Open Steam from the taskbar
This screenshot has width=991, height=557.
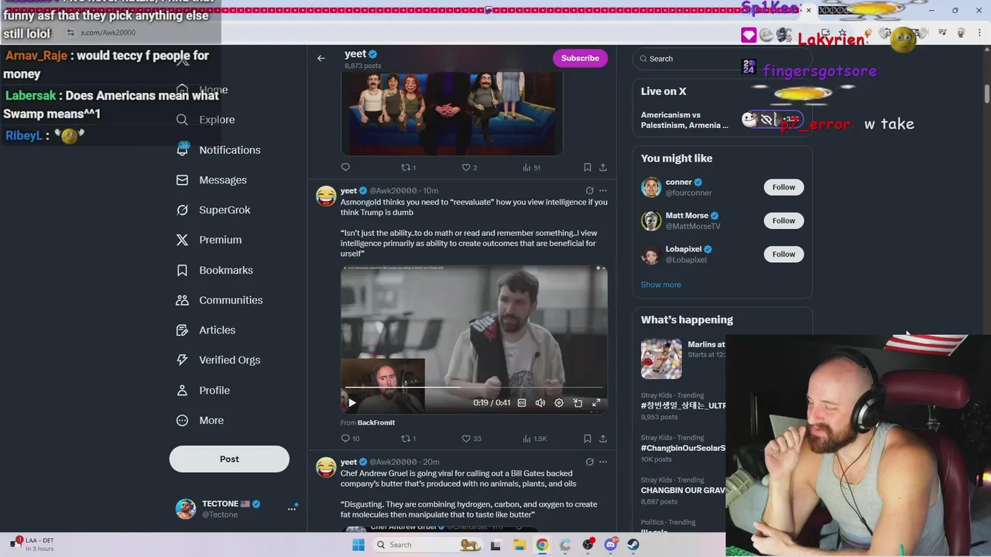pos(633,545)
